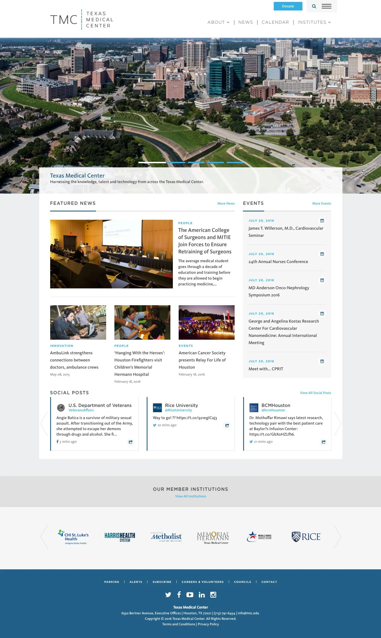Open the Careers & Volunteers footer link
This screenshot has height=638, width=381.
[x=203, y=582]
